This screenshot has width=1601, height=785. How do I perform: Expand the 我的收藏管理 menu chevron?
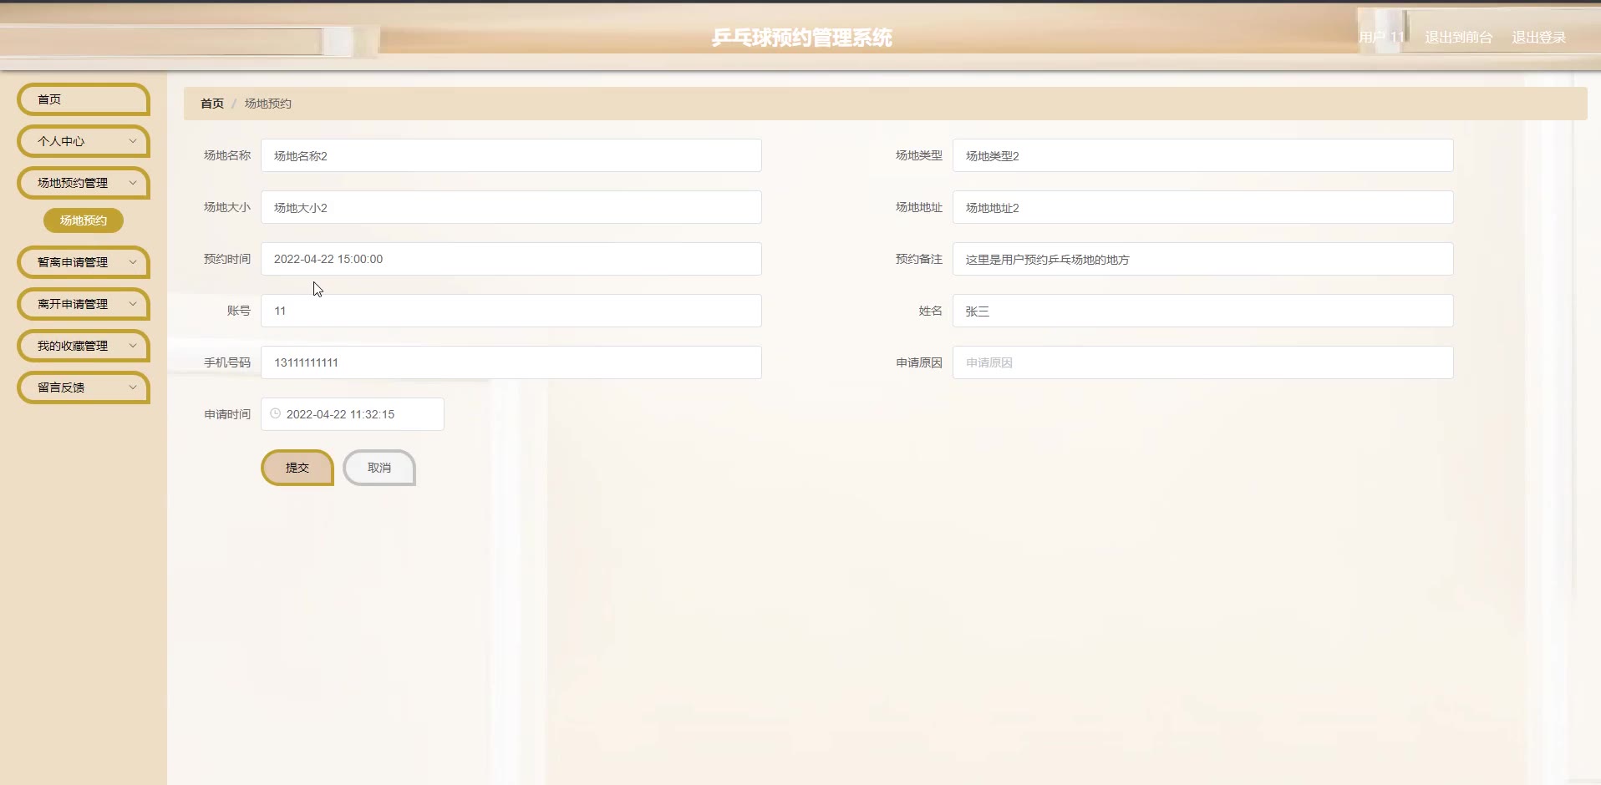(x=132, y=346)
